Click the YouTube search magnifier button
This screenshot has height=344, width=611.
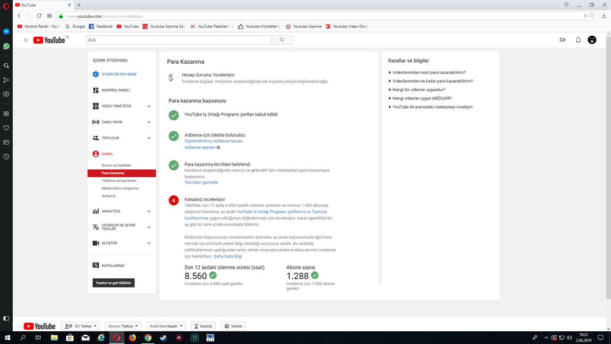tap(282, 40)
